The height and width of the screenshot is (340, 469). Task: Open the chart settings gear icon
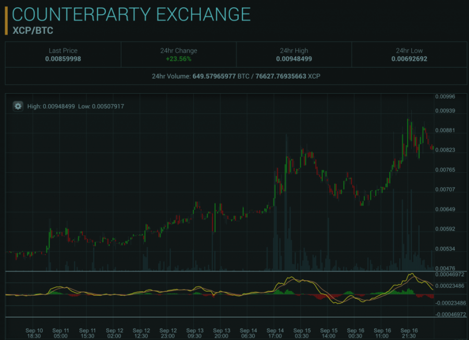(x=18, y=106)
